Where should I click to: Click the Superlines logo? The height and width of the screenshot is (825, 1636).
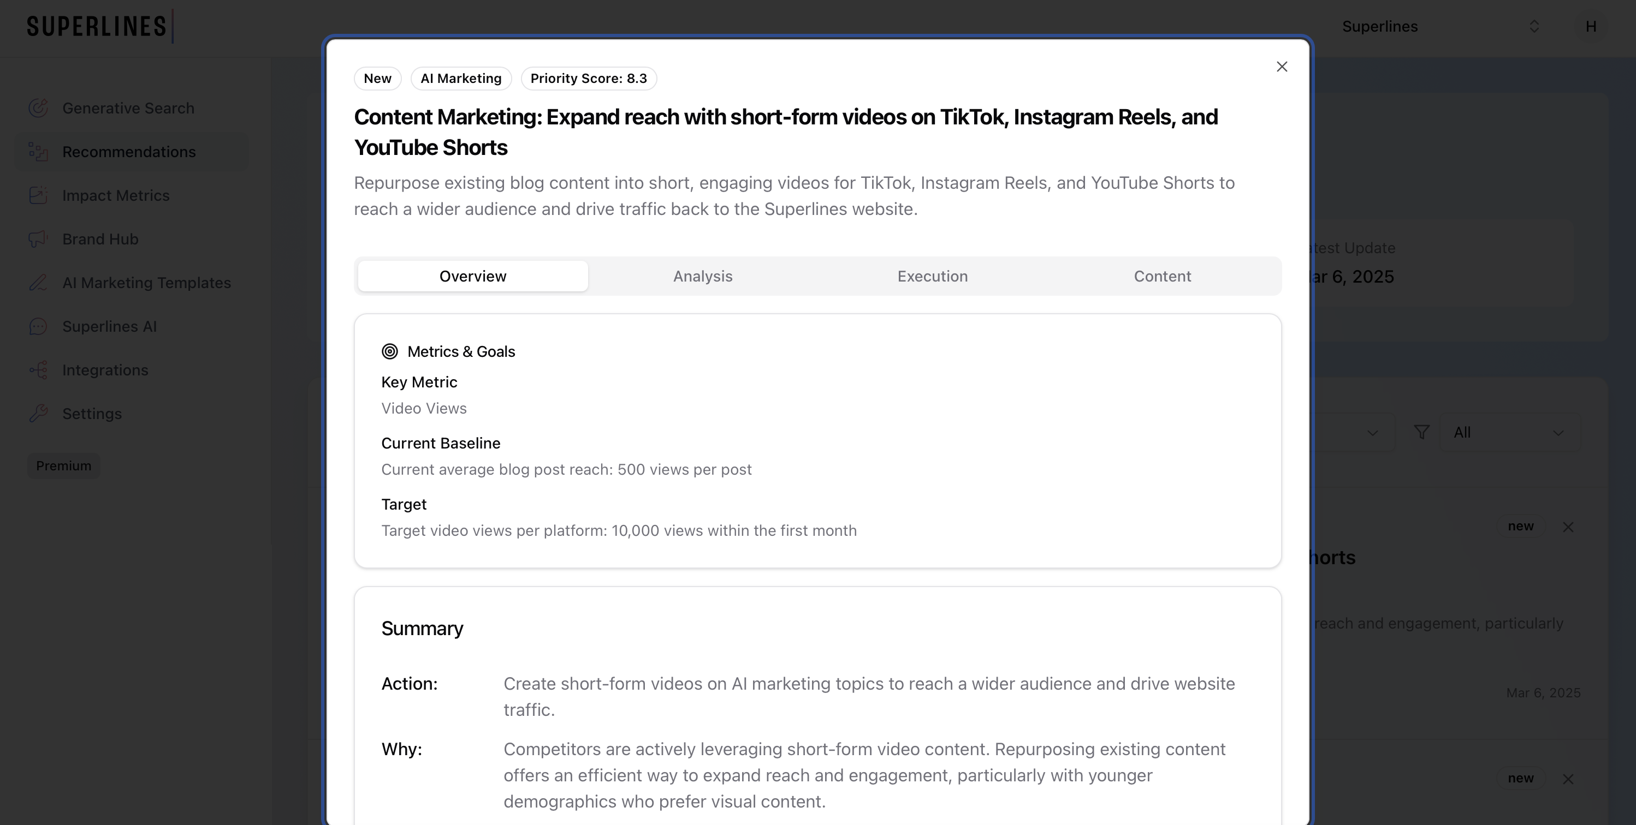pos(98,27)
